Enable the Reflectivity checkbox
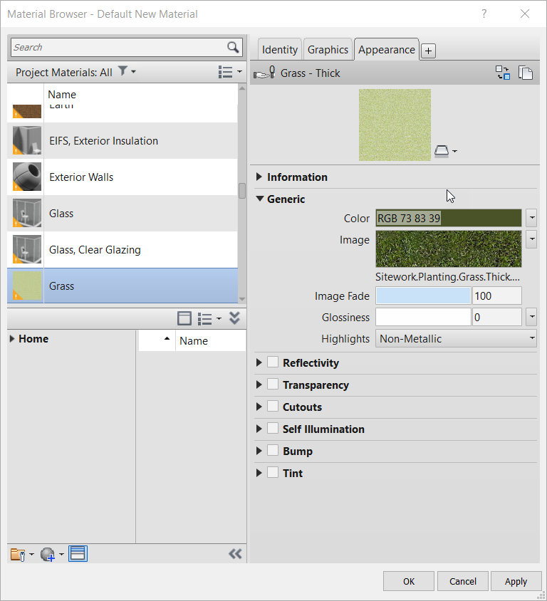 tap(273, 362)
